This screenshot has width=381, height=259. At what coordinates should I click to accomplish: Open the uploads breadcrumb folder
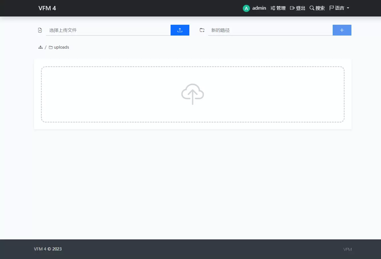(59, 47)
